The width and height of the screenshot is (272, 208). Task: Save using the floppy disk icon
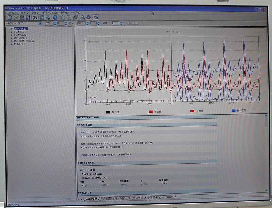(x=28, y=18)
